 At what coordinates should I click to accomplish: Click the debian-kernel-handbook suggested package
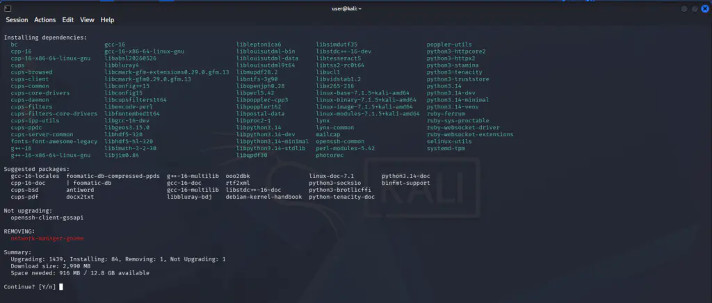click(264, 197)
